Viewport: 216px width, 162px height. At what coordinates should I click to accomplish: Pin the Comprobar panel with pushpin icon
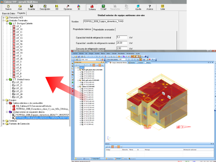tap(102, 62)
